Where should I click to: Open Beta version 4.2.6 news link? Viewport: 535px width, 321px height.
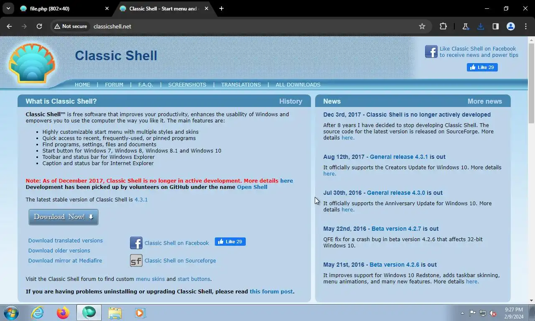394,265
